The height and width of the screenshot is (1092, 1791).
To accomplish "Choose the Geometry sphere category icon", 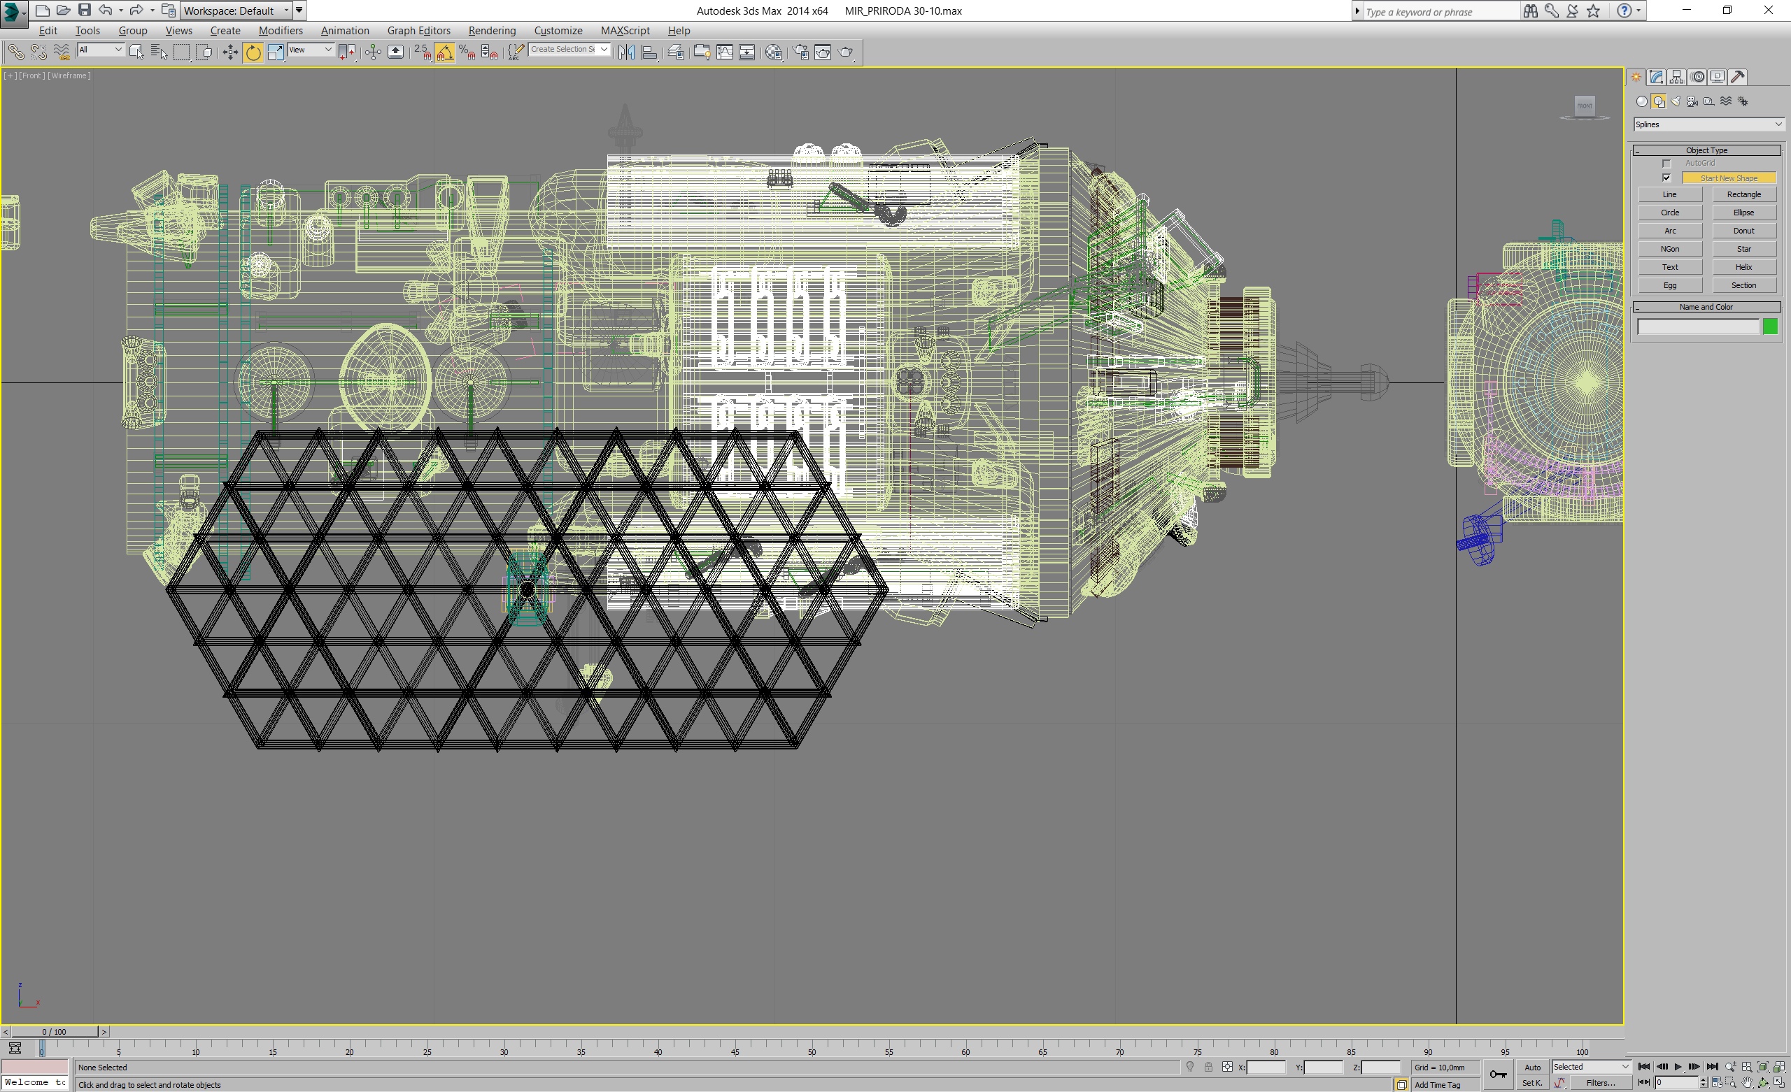I will click(1641, 101).
